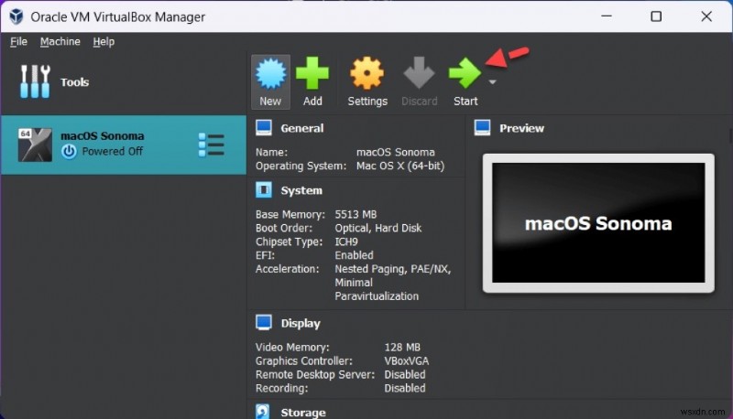The height and width of the screenshot is (419, 733).
Task: Click the greyed-out Discard toolbar icon
Action: 419,73
